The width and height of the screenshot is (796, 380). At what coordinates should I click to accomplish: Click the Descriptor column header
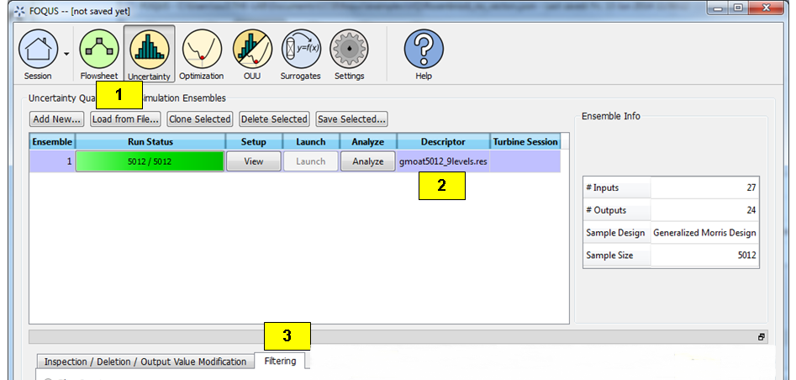[443, 142]
